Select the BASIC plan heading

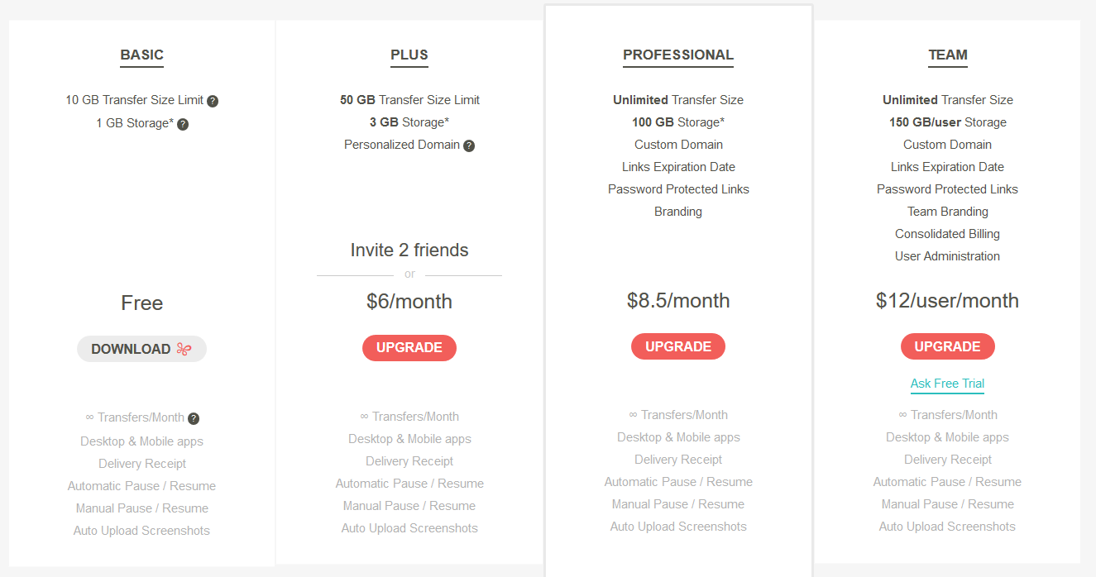point(141,55)
